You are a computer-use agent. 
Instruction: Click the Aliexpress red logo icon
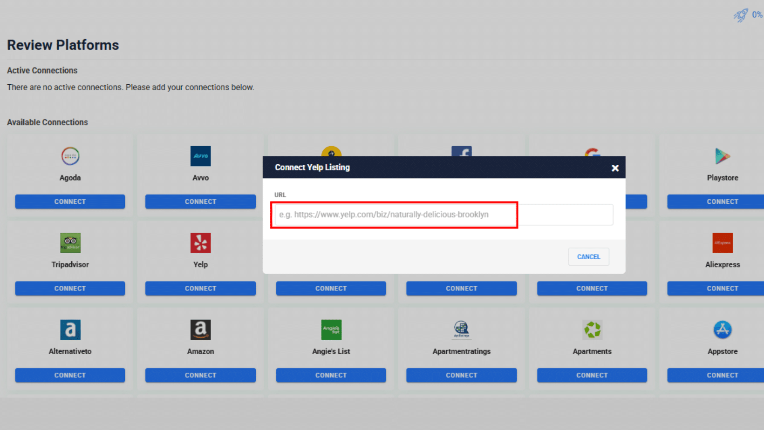click(x=723, y=243)
